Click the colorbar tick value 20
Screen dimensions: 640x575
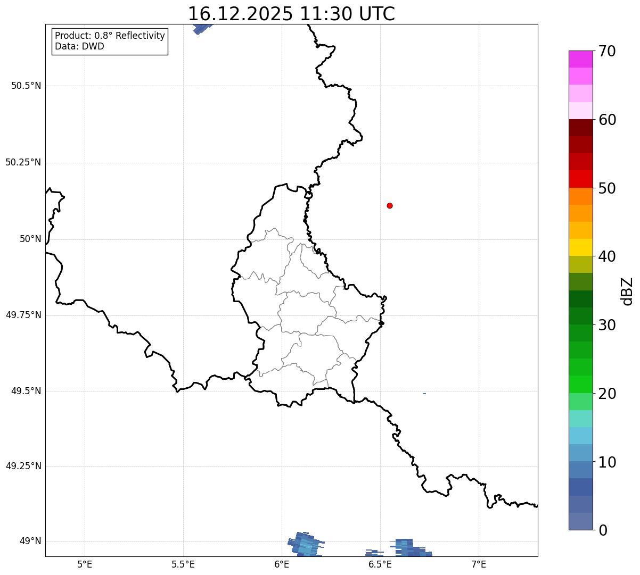(x=607, y=394)
